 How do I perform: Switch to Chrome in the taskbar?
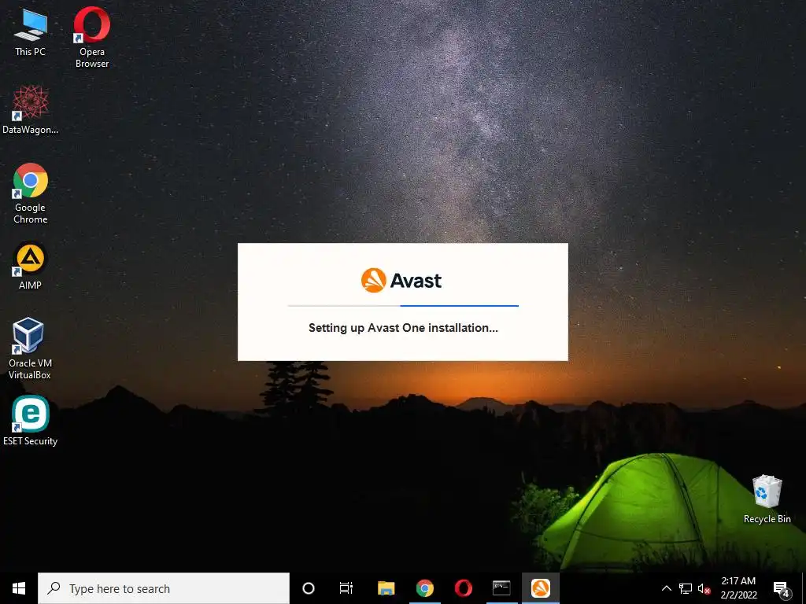pos(425,588)
